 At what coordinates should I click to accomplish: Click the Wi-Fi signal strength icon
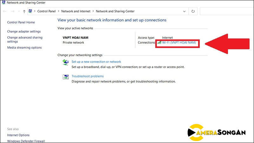coord(159,43)
